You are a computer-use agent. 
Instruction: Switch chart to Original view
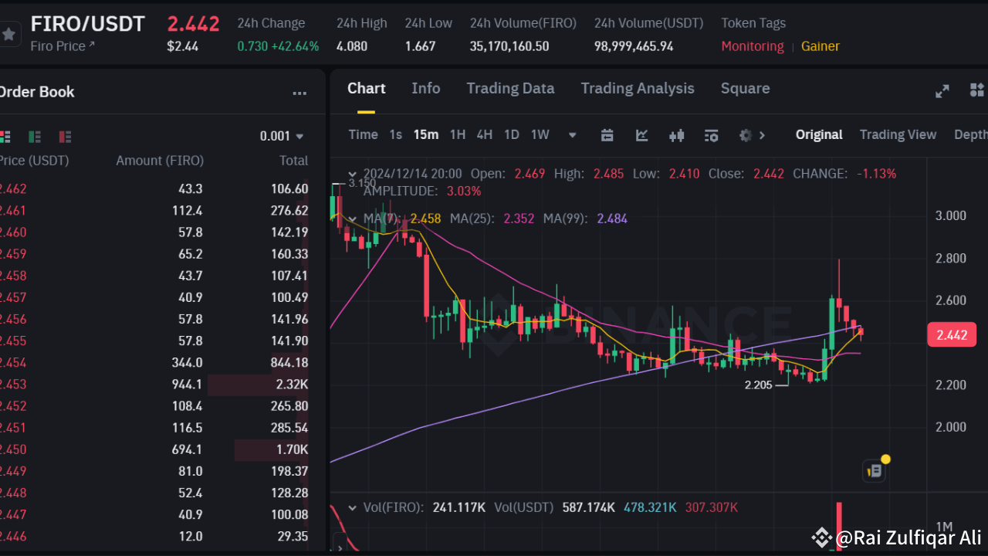coord(819,134)
